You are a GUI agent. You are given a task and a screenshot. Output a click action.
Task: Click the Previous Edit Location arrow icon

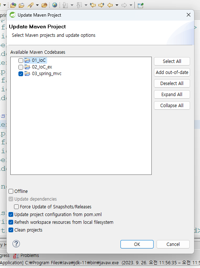pyautogui.click(x=93, y=5)
